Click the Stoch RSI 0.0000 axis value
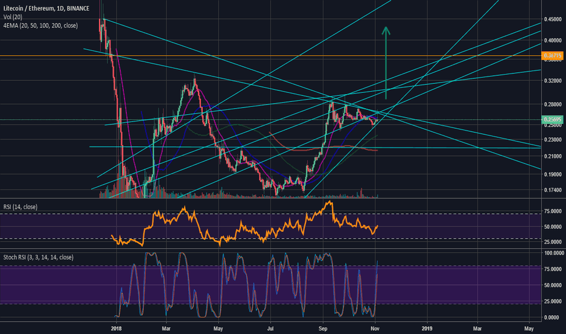The height and width of the screenshot is (334, 566). click(x=553, y=318)
